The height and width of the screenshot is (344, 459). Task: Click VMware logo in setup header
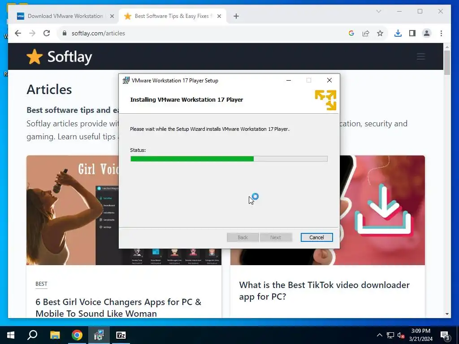pyautogui.click(x=325, y=100)
